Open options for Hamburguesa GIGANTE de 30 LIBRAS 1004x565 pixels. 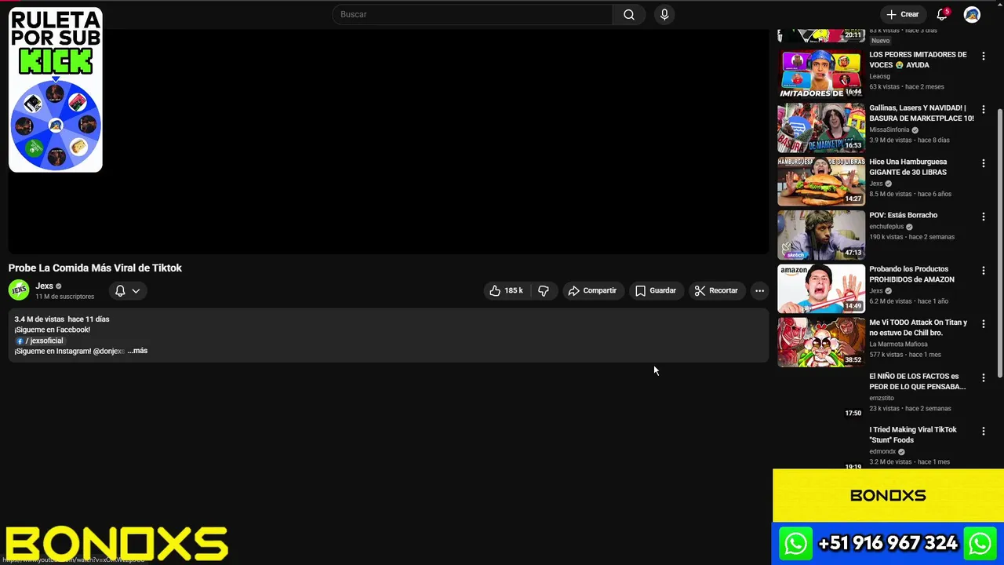click(x=983, y=163)
